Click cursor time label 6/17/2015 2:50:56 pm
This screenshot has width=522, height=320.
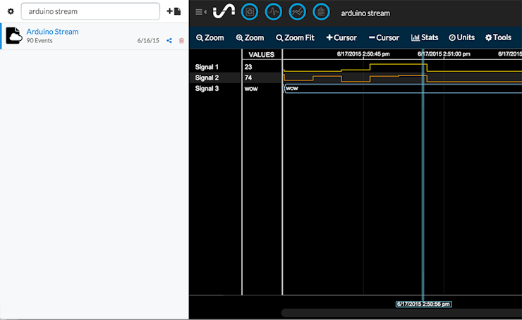click(423, 304)
